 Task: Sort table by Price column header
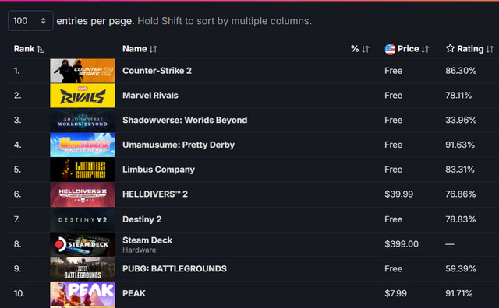pos(407,49)
